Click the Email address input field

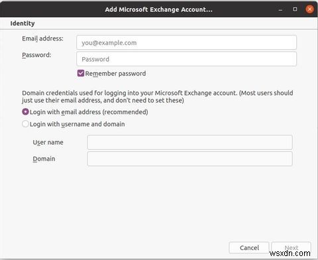186,42
